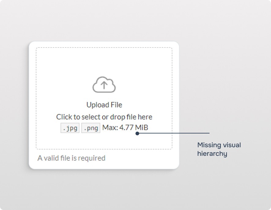Click the .png file type badge
Viewport: 271px width, 210px height.
point(91,128)
